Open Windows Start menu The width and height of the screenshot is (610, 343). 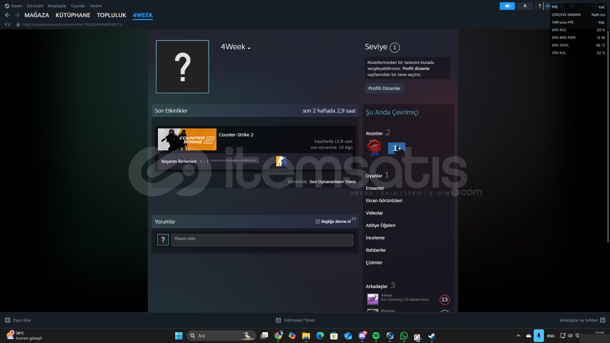click(x=179, y=336)
